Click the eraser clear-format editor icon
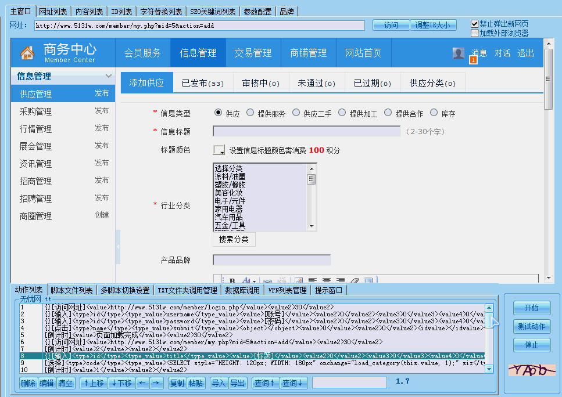This screenshot has height=397, width=562. 355,281
